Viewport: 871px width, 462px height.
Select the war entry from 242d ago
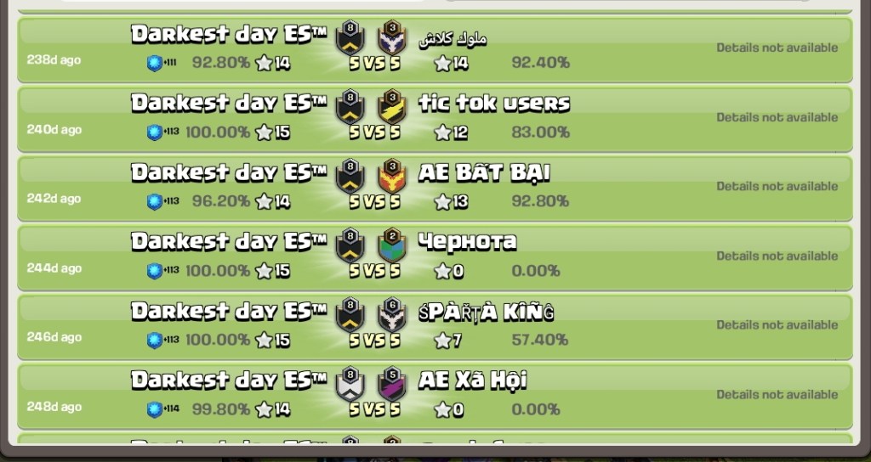pyautogui.click(x=435, y=189)
